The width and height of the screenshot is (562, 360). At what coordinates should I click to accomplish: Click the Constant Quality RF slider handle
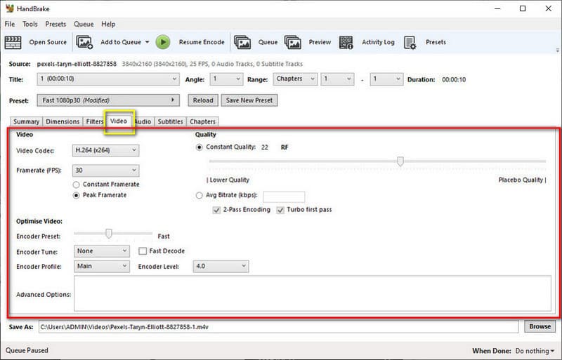[400, 161]
